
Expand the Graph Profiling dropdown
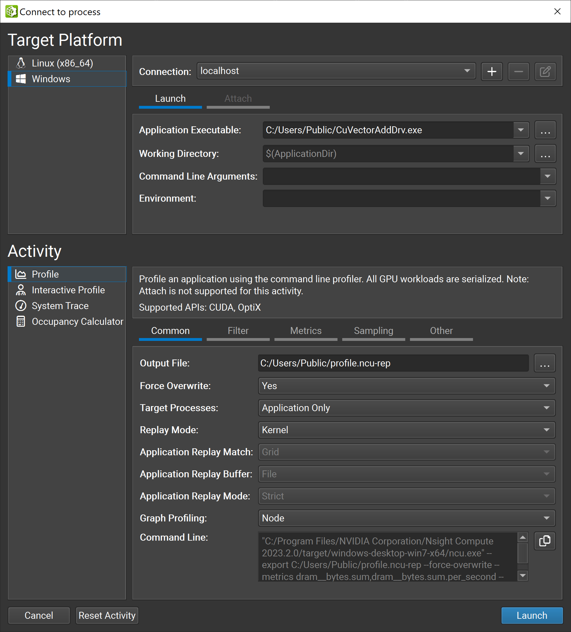coord(407,518)
